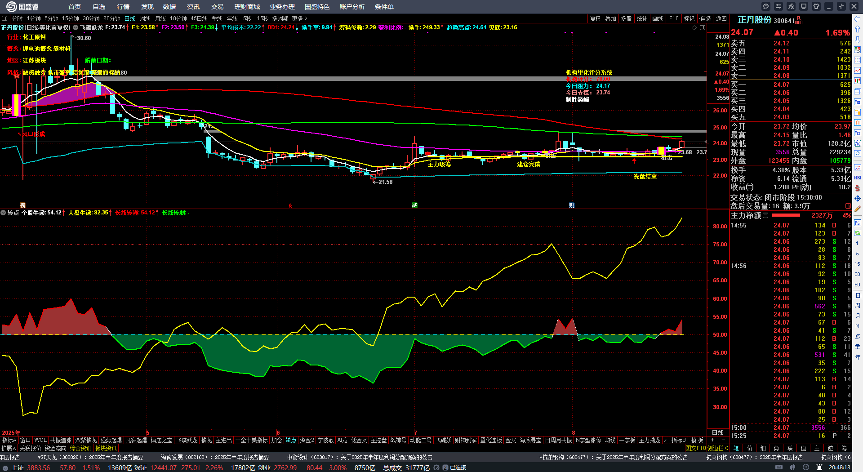Viewport: 863px width, 472px height.
Task: Click the GuoShengRui logo at top left
Action: pyautogui.click(x=22, y=6)
